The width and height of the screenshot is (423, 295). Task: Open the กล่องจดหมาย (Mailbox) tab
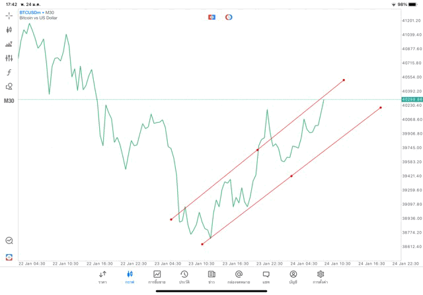[x=239, y=277]
